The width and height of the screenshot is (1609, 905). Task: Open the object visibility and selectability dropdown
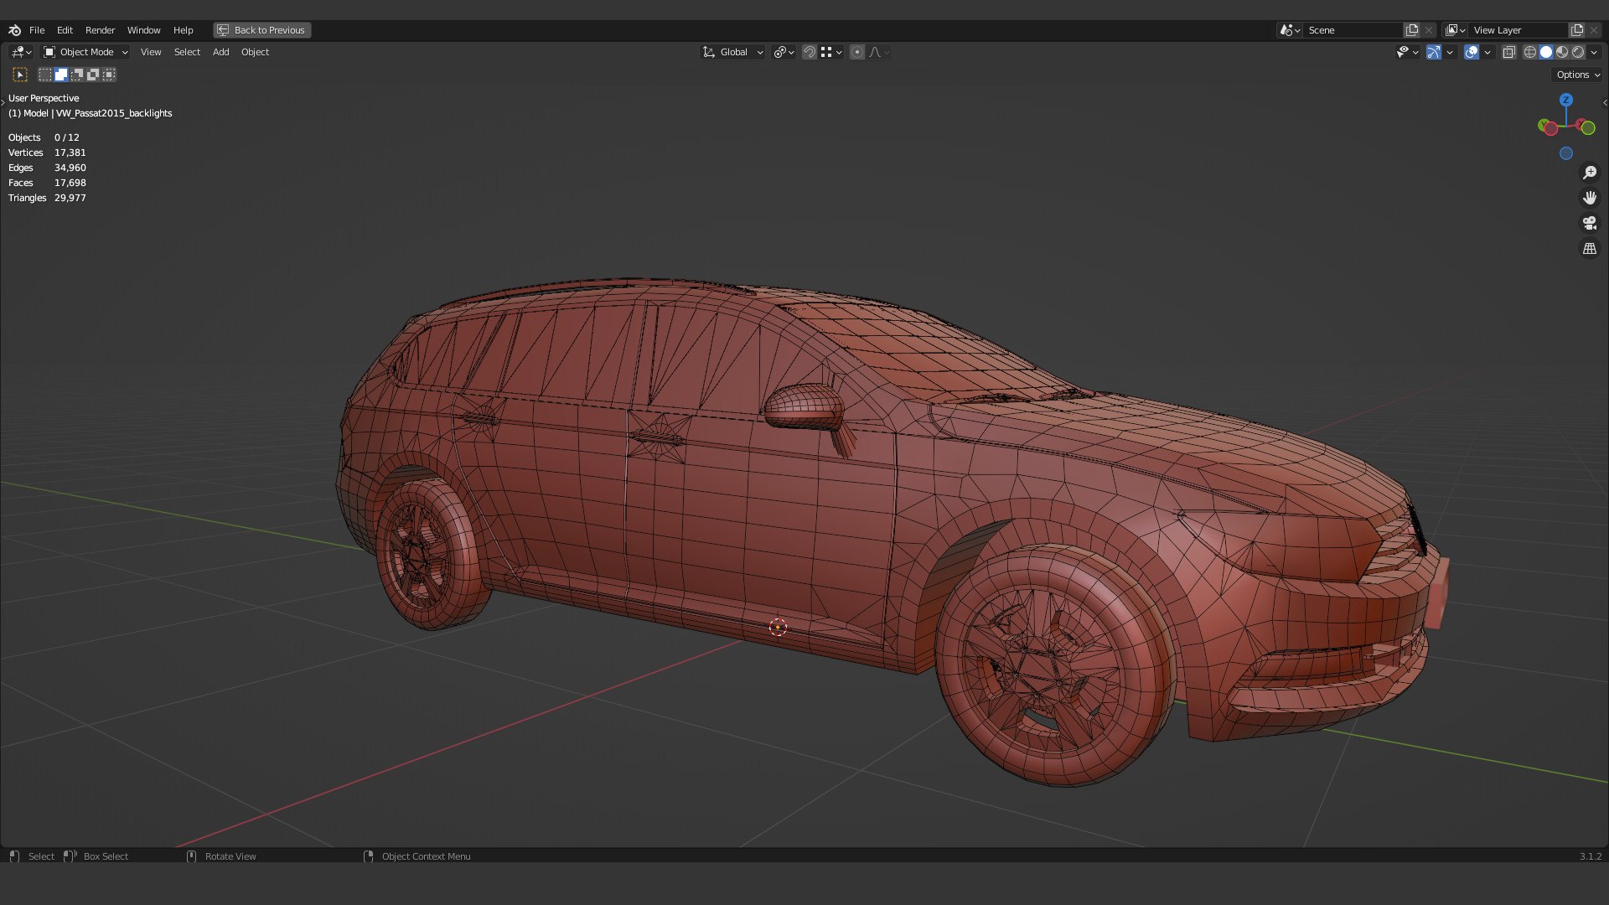click(1407, 52)
